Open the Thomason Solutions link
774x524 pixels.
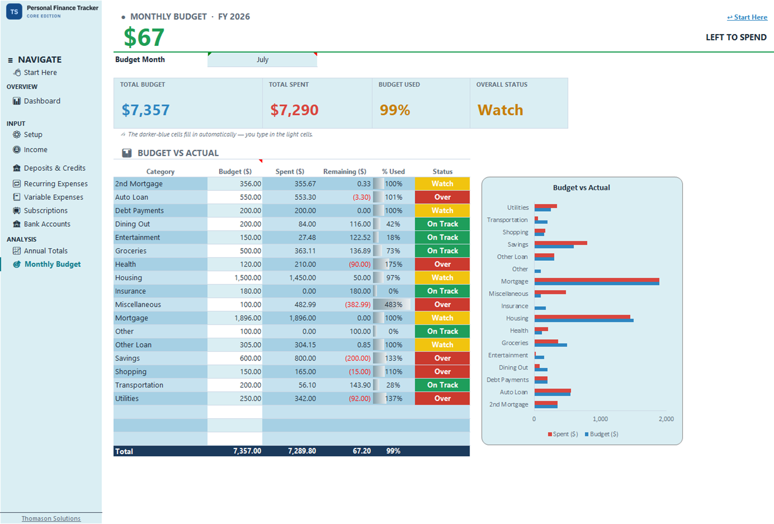[51, 518]
